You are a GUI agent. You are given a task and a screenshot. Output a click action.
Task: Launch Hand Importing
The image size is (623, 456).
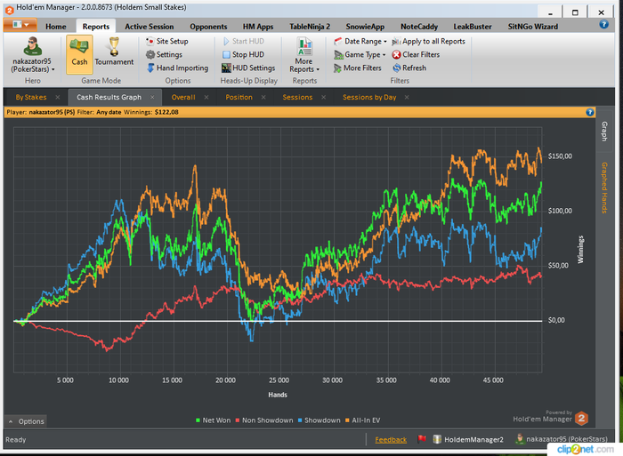177,68
